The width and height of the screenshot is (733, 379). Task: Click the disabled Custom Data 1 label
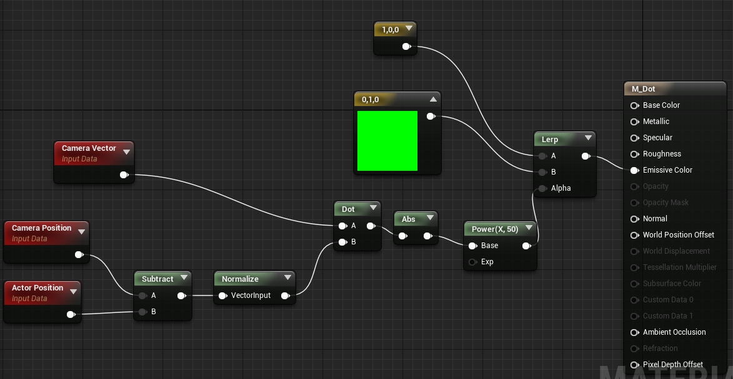pyautogui.click(x=667, y=315)
